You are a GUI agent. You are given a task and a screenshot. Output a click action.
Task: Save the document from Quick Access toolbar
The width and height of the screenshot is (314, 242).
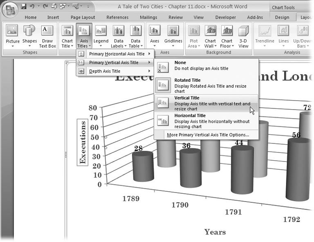point(24,7)
